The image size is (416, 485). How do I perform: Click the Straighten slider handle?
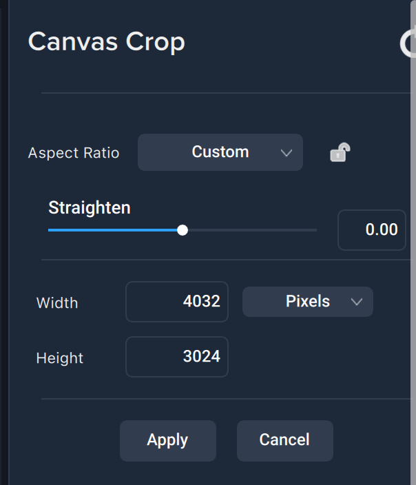coord(183,230)
